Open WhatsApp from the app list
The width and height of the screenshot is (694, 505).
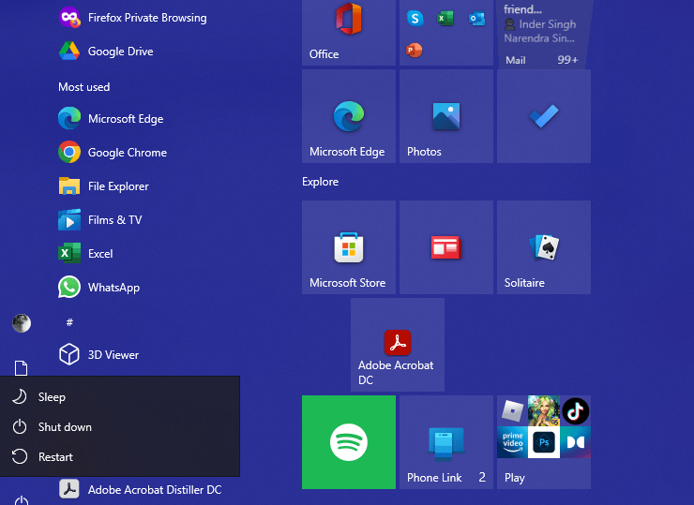click(99, 288)
